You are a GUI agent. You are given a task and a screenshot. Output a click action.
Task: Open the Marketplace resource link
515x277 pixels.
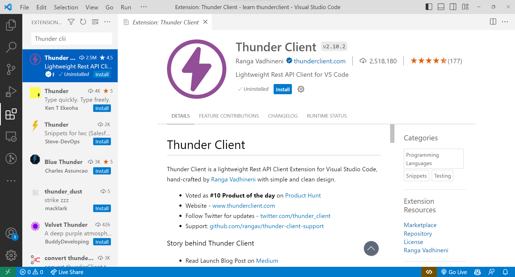click(420, 225)
